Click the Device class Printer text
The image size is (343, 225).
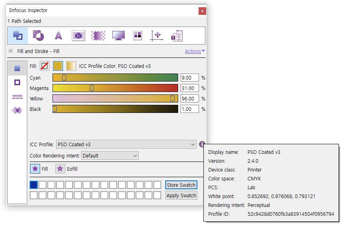tap(254, 170)
